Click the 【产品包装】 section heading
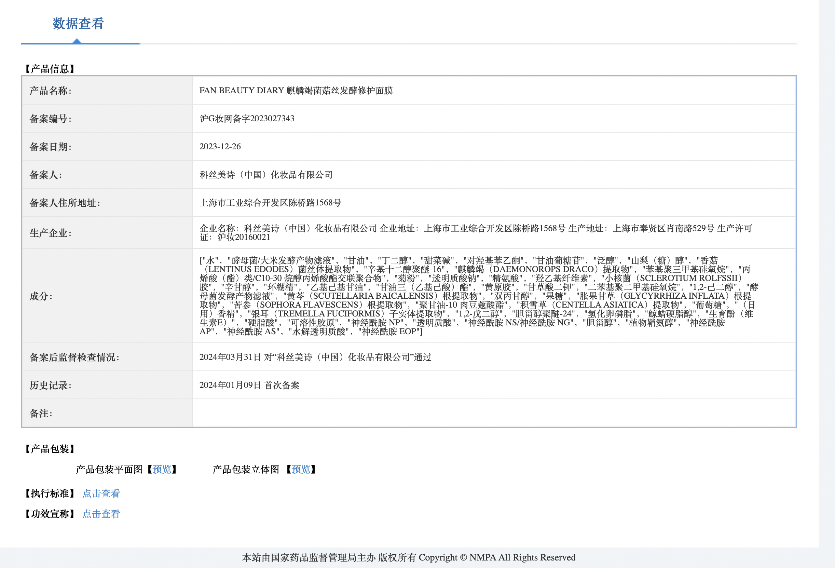Screen dimensions: 835x568 click(50, 449)
